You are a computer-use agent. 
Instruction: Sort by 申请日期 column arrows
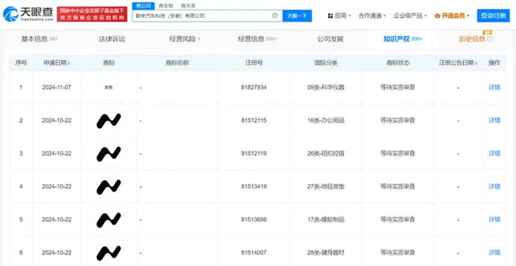(x=69, y=63)
